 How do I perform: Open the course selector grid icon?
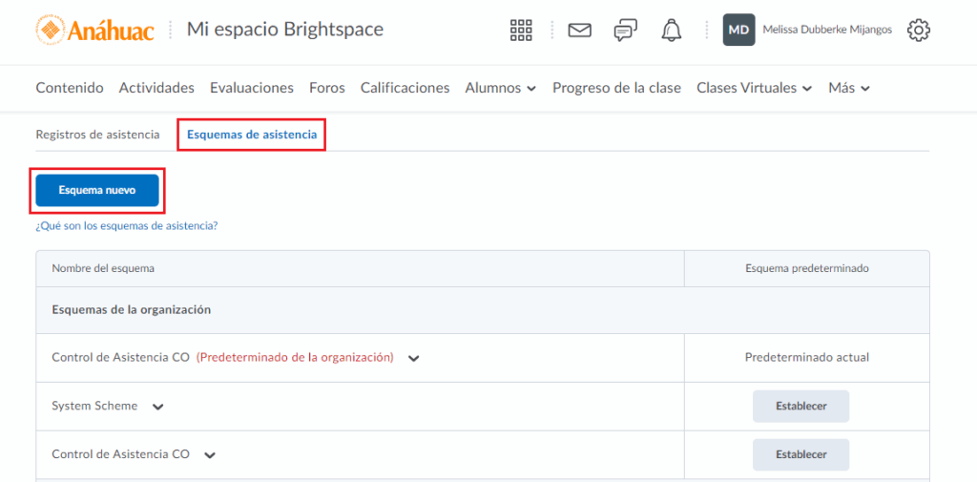click(521, 31)
